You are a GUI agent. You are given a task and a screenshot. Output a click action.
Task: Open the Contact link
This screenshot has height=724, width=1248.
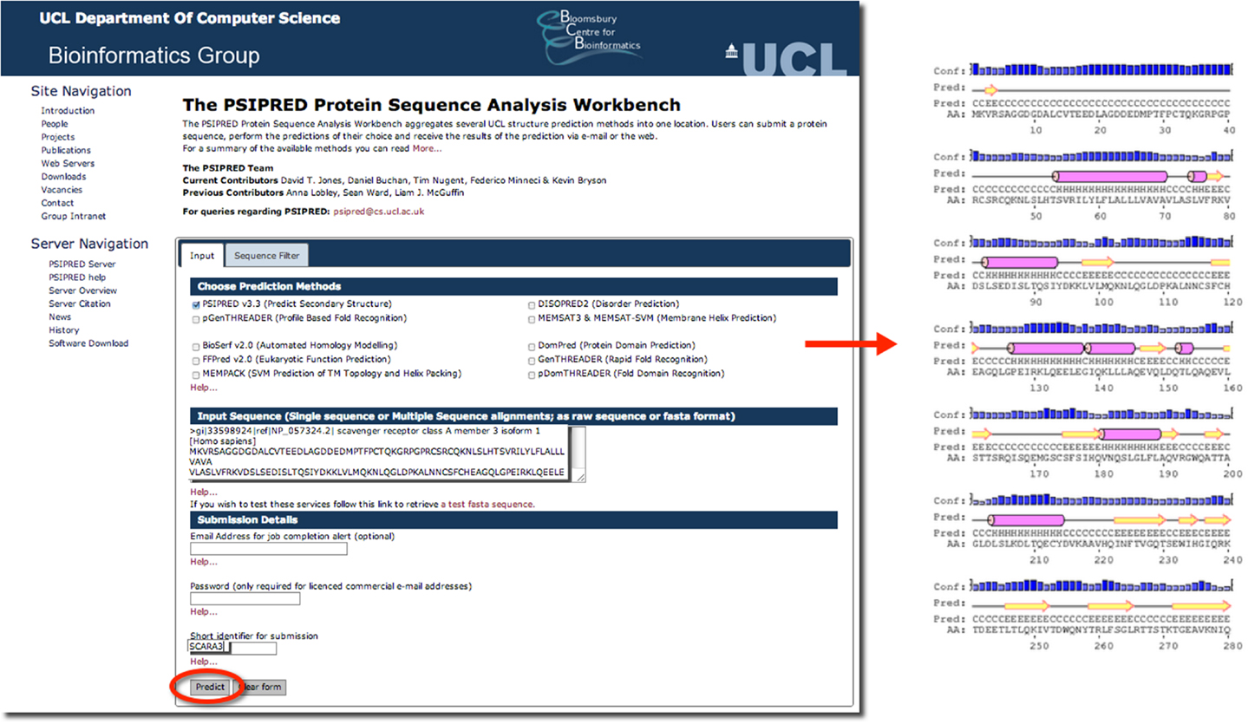pyautogui.click(x=57, y=203)
